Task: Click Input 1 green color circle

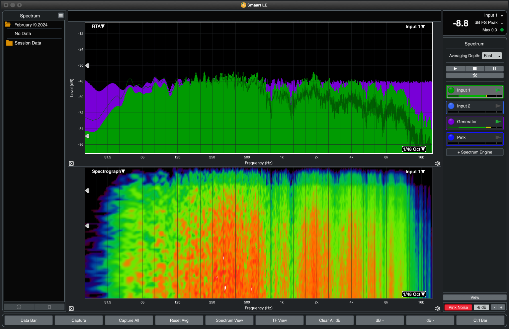Action: pyautogui.click(x=451, y=90)
